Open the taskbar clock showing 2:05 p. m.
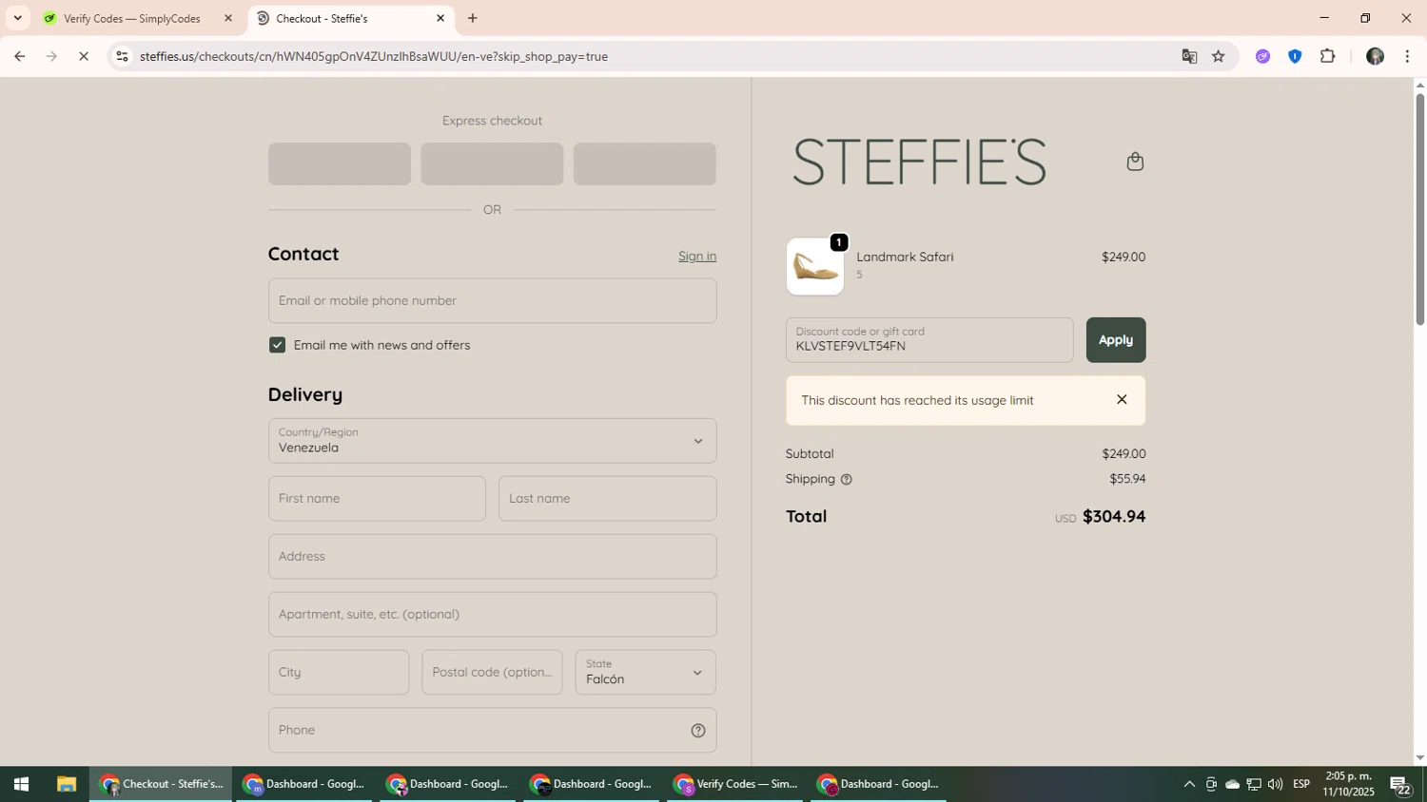The width and height of the screenshot is (1427, 802). click(x=1348, y=785)
